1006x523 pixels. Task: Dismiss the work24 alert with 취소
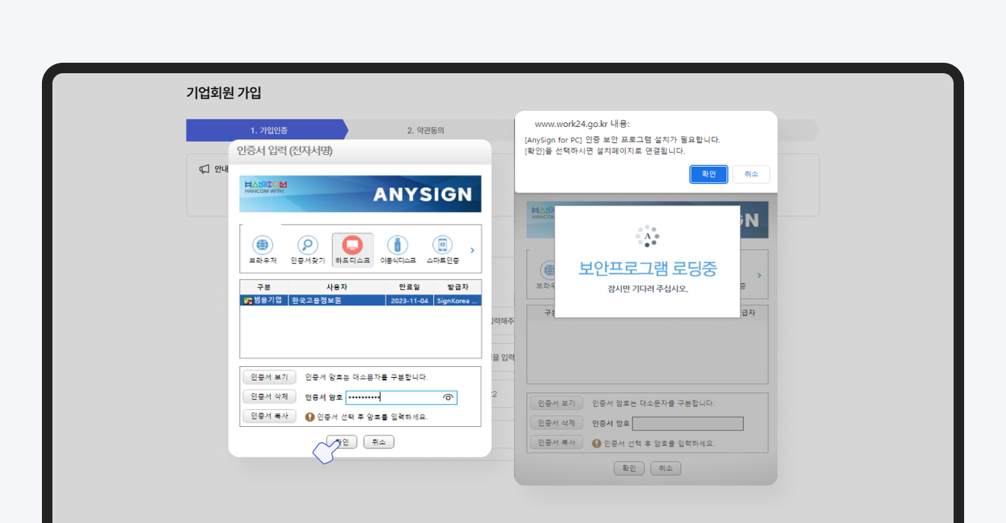tap(751, 174)
